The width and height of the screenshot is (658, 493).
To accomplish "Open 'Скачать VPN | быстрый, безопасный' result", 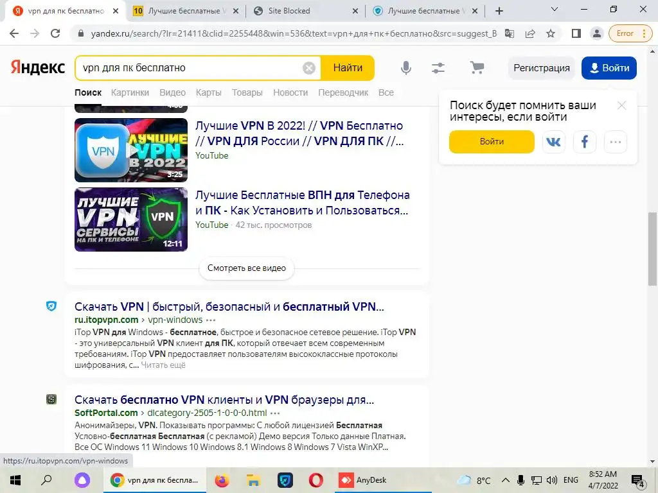I will click(x=229, y=306).
